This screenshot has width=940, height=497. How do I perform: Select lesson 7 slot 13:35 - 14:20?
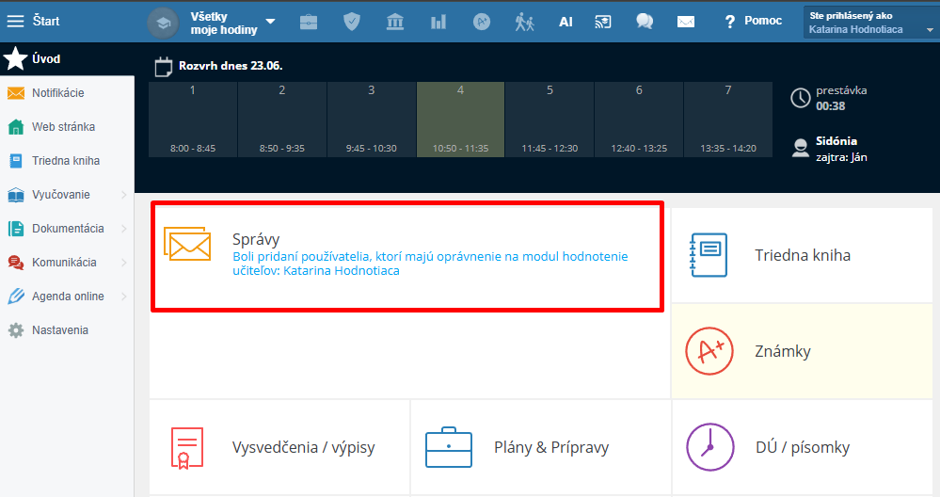click(728, 120)
